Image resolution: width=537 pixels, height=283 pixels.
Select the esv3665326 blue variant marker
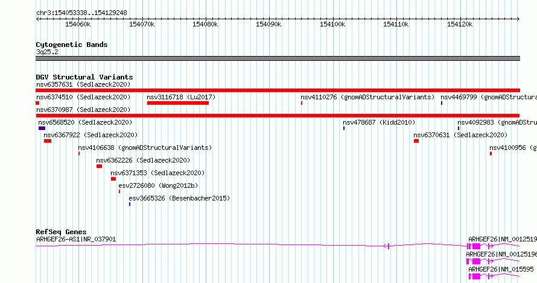pos(130,204)
